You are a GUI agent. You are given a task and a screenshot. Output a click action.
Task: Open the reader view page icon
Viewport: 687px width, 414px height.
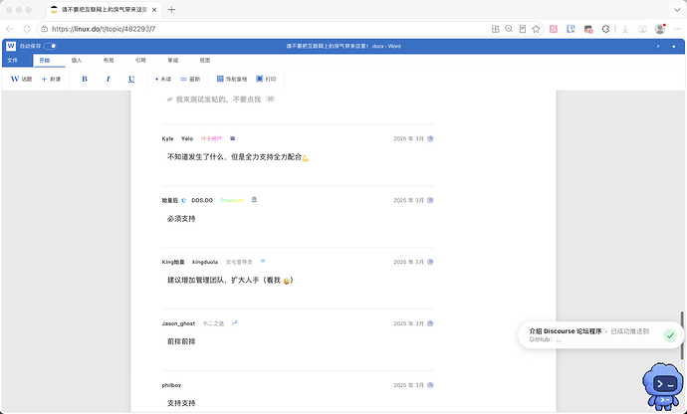[x=523, y=29]
